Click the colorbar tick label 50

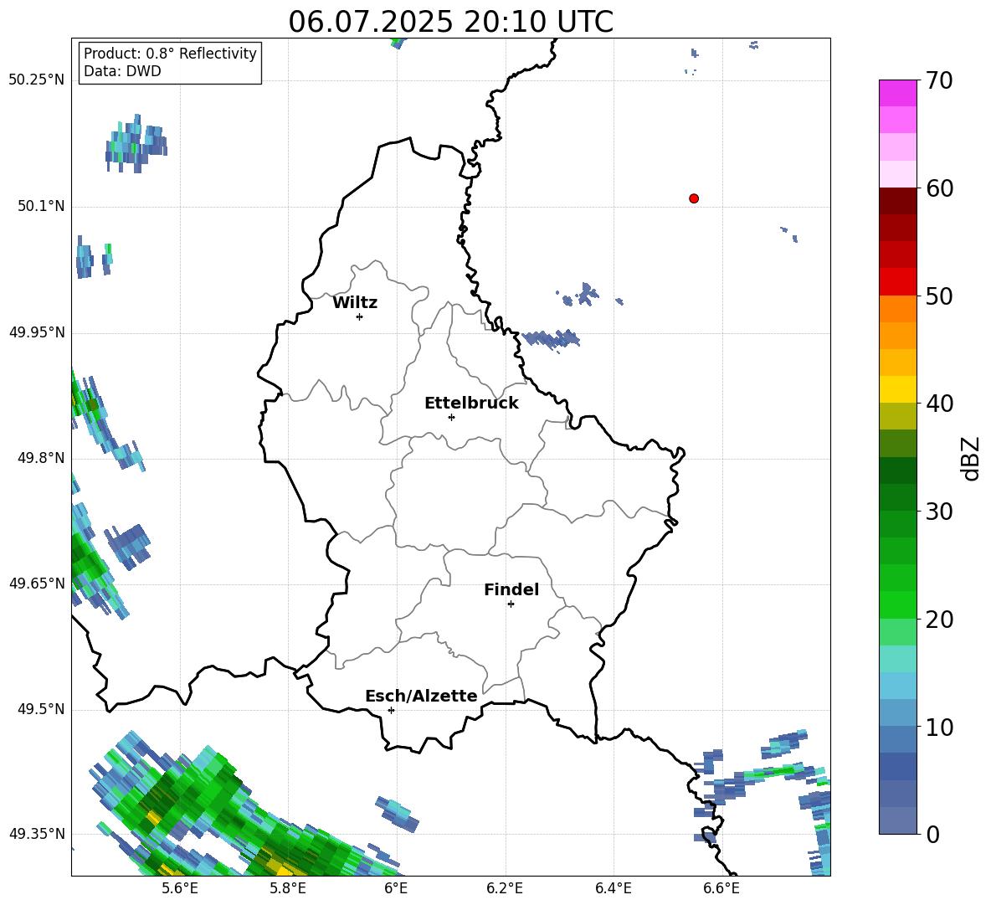939,296
